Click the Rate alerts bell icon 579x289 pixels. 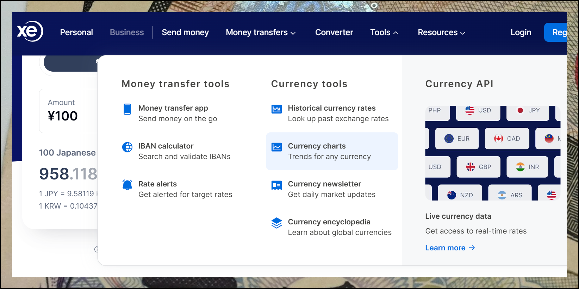coord(127,185)
